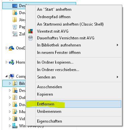Click the AVG shredder icon
The height and width of the screenshot is (130, 129).
(30, 38)
